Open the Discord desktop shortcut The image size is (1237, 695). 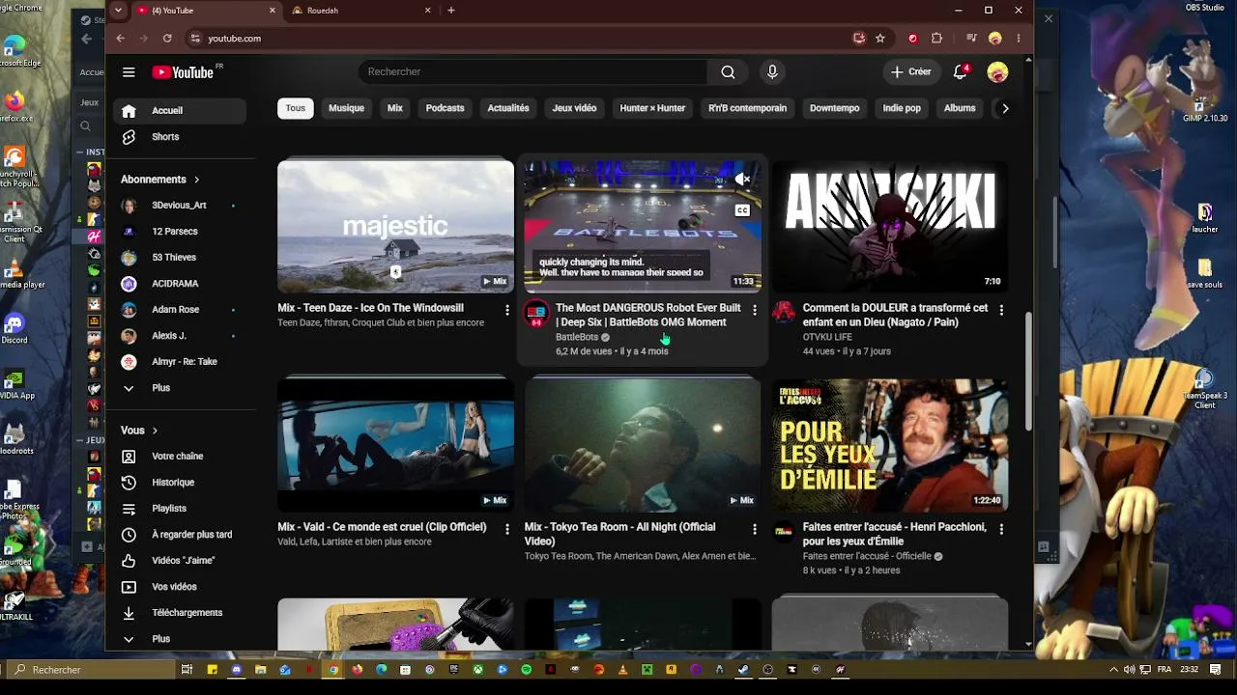coord(14,328)
